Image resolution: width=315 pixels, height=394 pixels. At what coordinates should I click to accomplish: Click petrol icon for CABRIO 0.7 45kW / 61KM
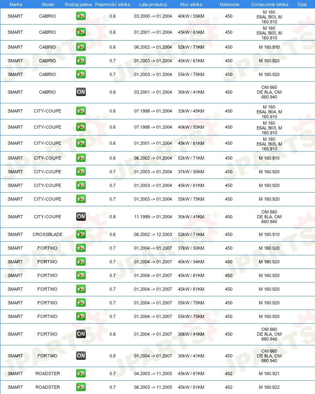point(81,61)
